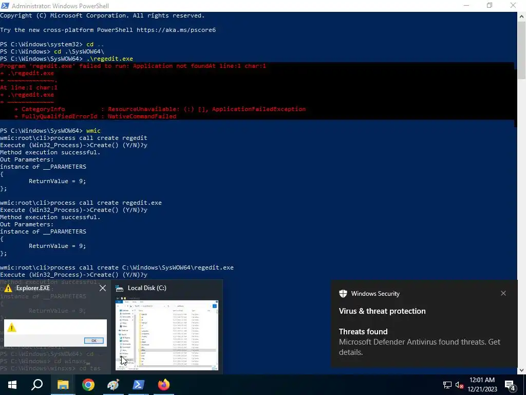
Task: Switch to PowerShell taskbar icon
Action: [138, 385]
